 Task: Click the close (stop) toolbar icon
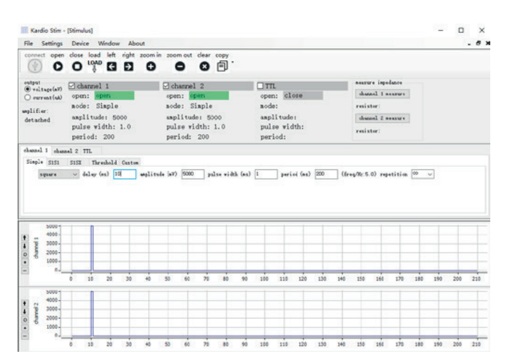pos(76,67)
